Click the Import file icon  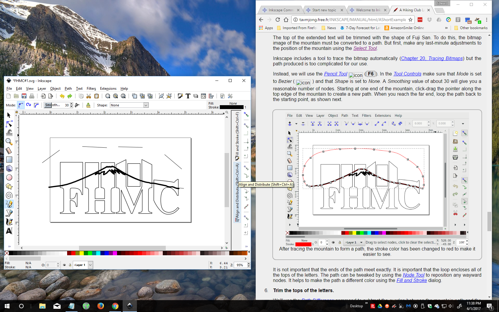43,96
